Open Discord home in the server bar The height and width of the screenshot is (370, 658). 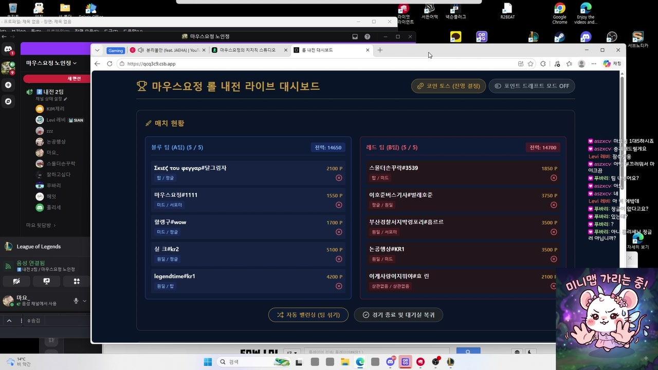pos(8,50)
